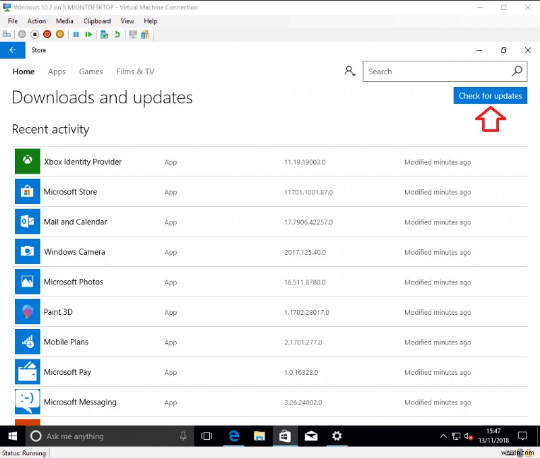Open the Action Center notifications panel
The height and width of the screenshot is (458, 540).
523,436
